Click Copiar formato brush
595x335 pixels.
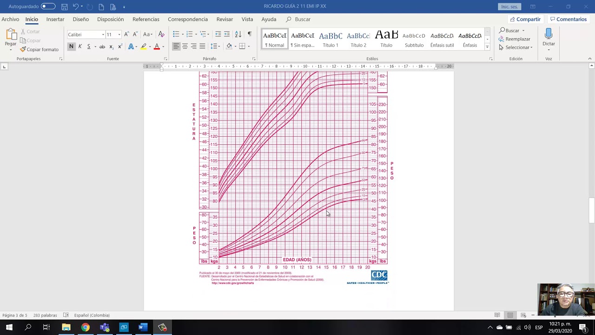point(40,49)
